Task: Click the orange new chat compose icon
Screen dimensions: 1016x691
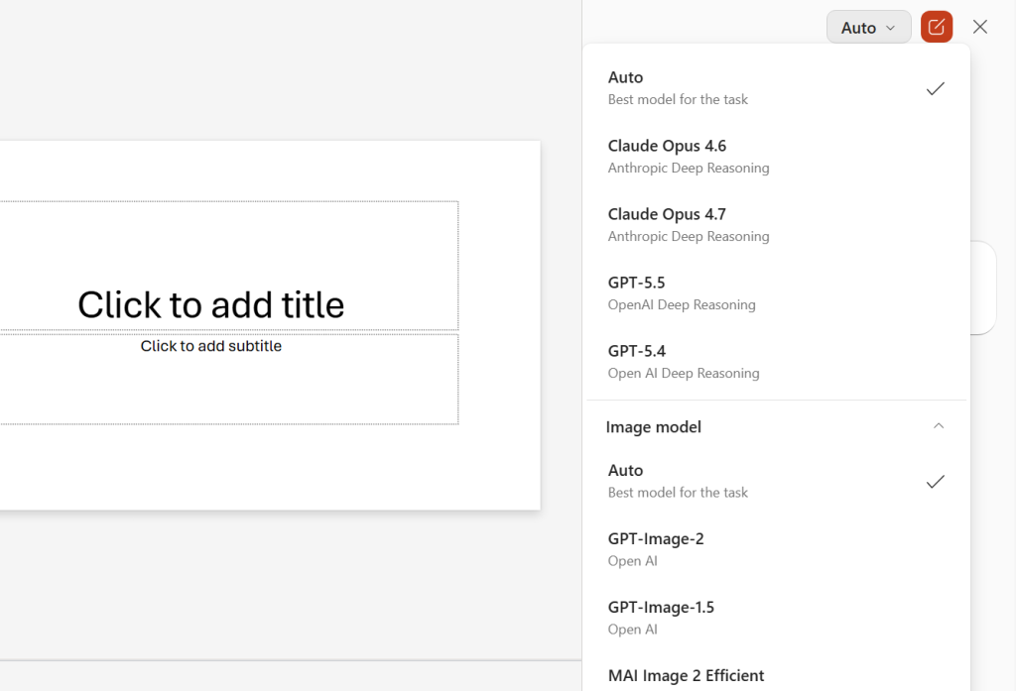Action: [937, 27]
